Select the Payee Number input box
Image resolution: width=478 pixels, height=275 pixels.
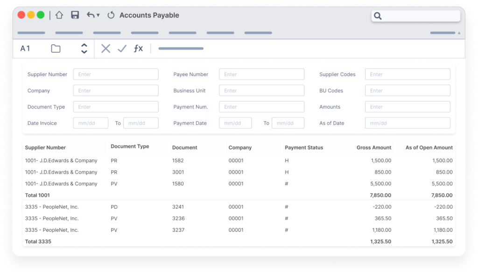[261, 74]
